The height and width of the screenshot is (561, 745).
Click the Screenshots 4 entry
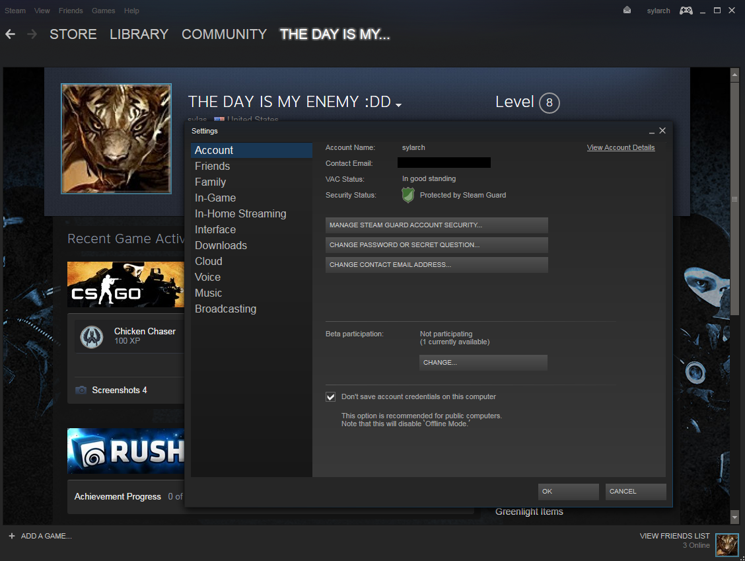click(x=120, y=391)
